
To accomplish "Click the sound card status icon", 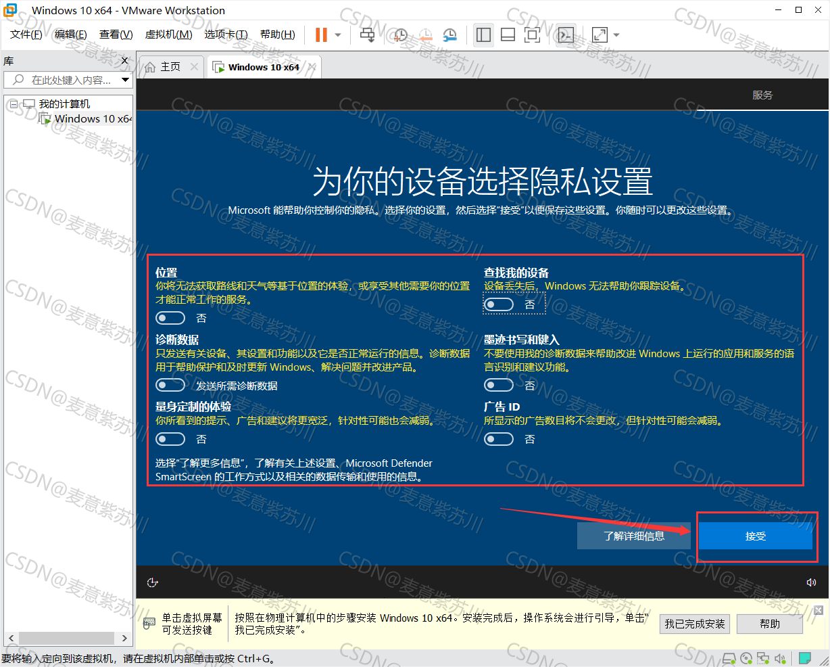I will (x=781, y=658).
